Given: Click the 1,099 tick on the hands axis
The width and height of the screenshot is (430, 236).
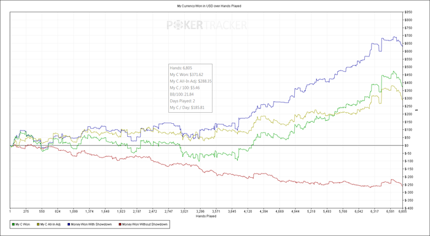Looking at the screenshot, I should (x=74, y=211).
